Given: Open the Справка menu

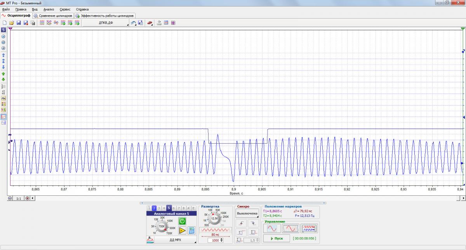Looking at the screenshot, I should click(x=82, y=9).
